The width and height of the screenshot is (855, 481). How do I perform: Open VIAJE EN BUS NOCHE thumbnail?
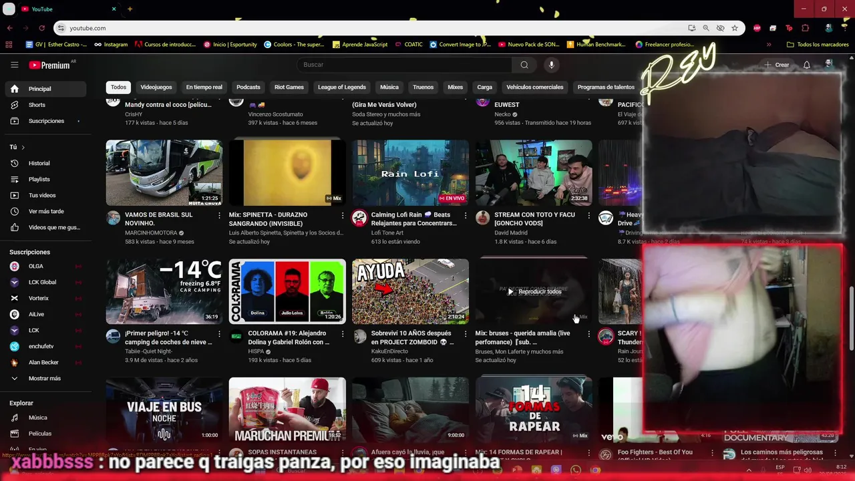tap(164, 410)
